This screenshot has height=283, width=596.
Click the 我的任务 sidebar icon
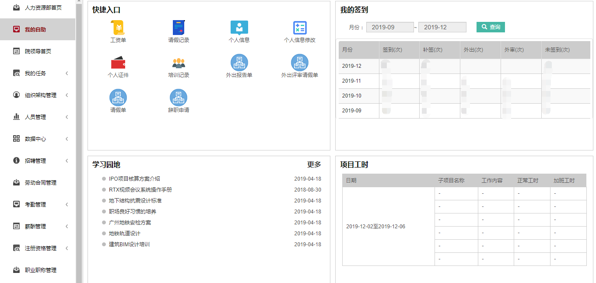[x=17, y=73]
